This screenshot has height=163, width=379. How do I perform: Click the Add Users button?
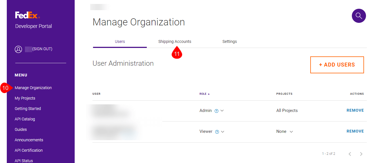(x=337, y=65)
